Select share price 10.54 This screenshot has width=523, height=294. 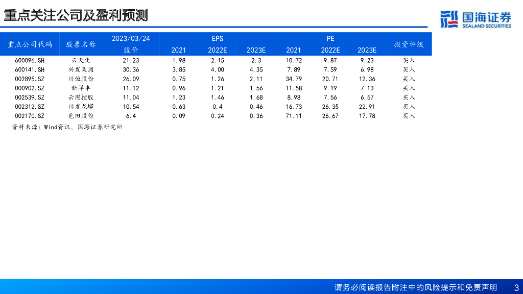(x=131, y=107)
